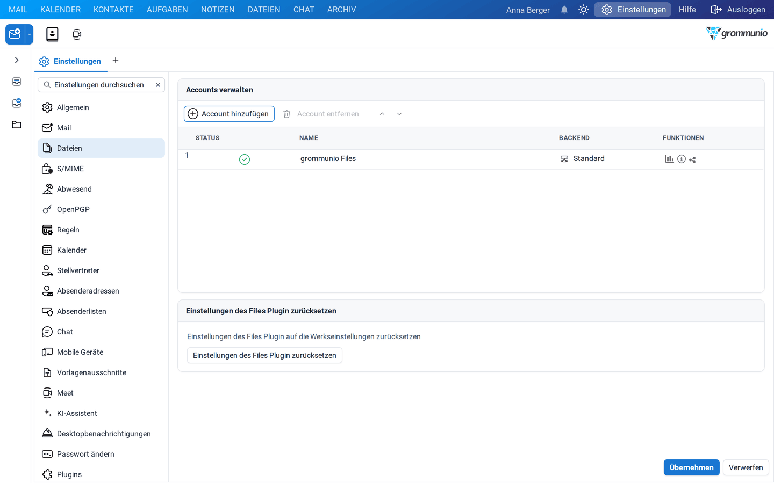Select the Abwesend settings category
The image size is (774, 483).
pos(101,189)
